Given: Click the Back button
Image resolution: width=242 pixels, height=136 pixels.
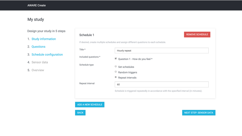Looking at the screenshot, I should click(x=80, y=113).
